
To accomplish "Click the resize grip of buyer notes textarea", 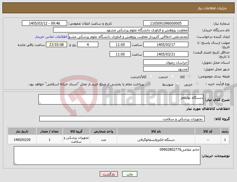I will (15, 163).
